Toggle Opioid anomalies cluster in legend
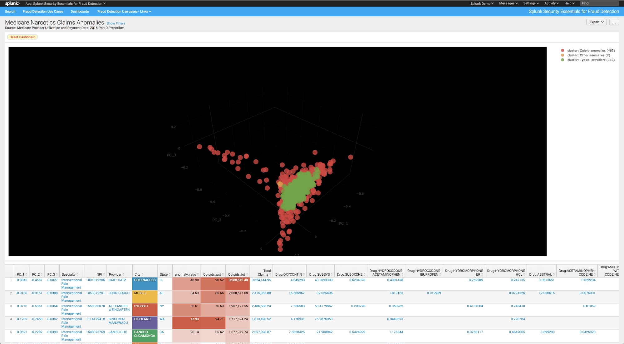This screenshot has height=344, width=624. (588, 51)
